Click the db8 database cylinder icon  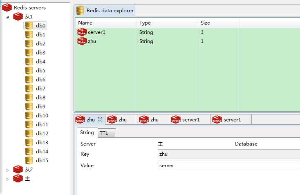[29, 97]
